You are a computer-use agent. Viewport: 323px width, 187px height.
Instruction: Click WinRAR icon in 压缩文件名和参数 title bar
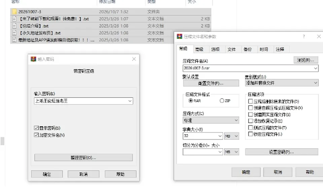[x=179, y=36]
